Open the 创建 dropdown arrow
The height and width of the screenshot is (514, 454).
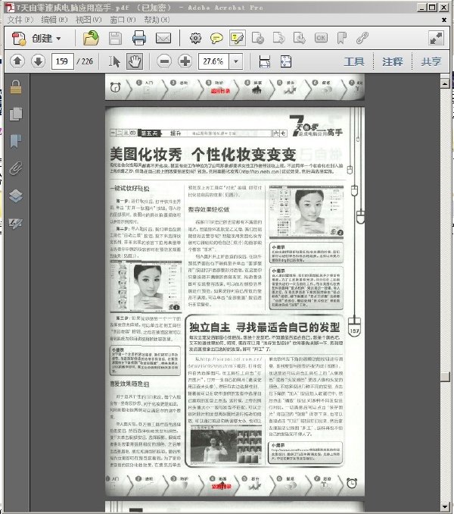pos(58,39)
